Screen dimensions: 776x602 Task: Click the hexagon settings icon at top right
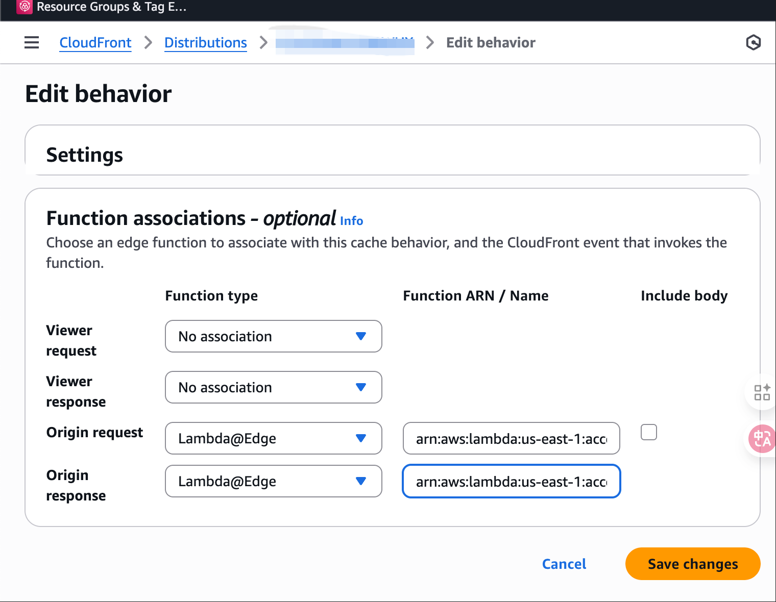point(753,42)
